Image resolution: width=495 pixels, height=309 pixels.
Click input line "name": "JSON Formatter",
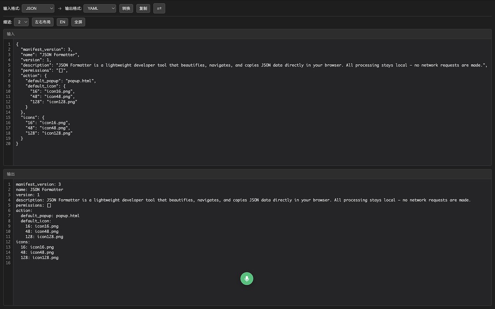tap(50, 55)
